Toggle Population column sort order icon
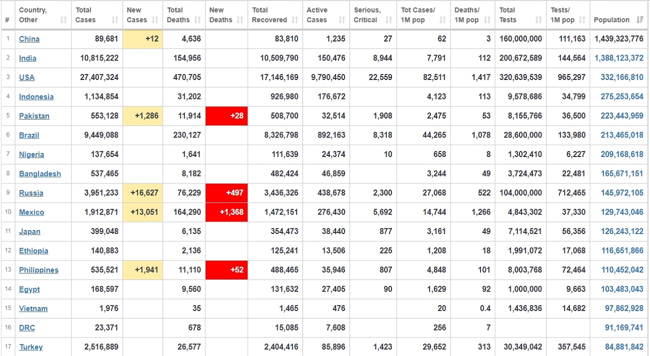Image resolution: width=650 pixels, height=356 pixels. (x=640, y=20)
